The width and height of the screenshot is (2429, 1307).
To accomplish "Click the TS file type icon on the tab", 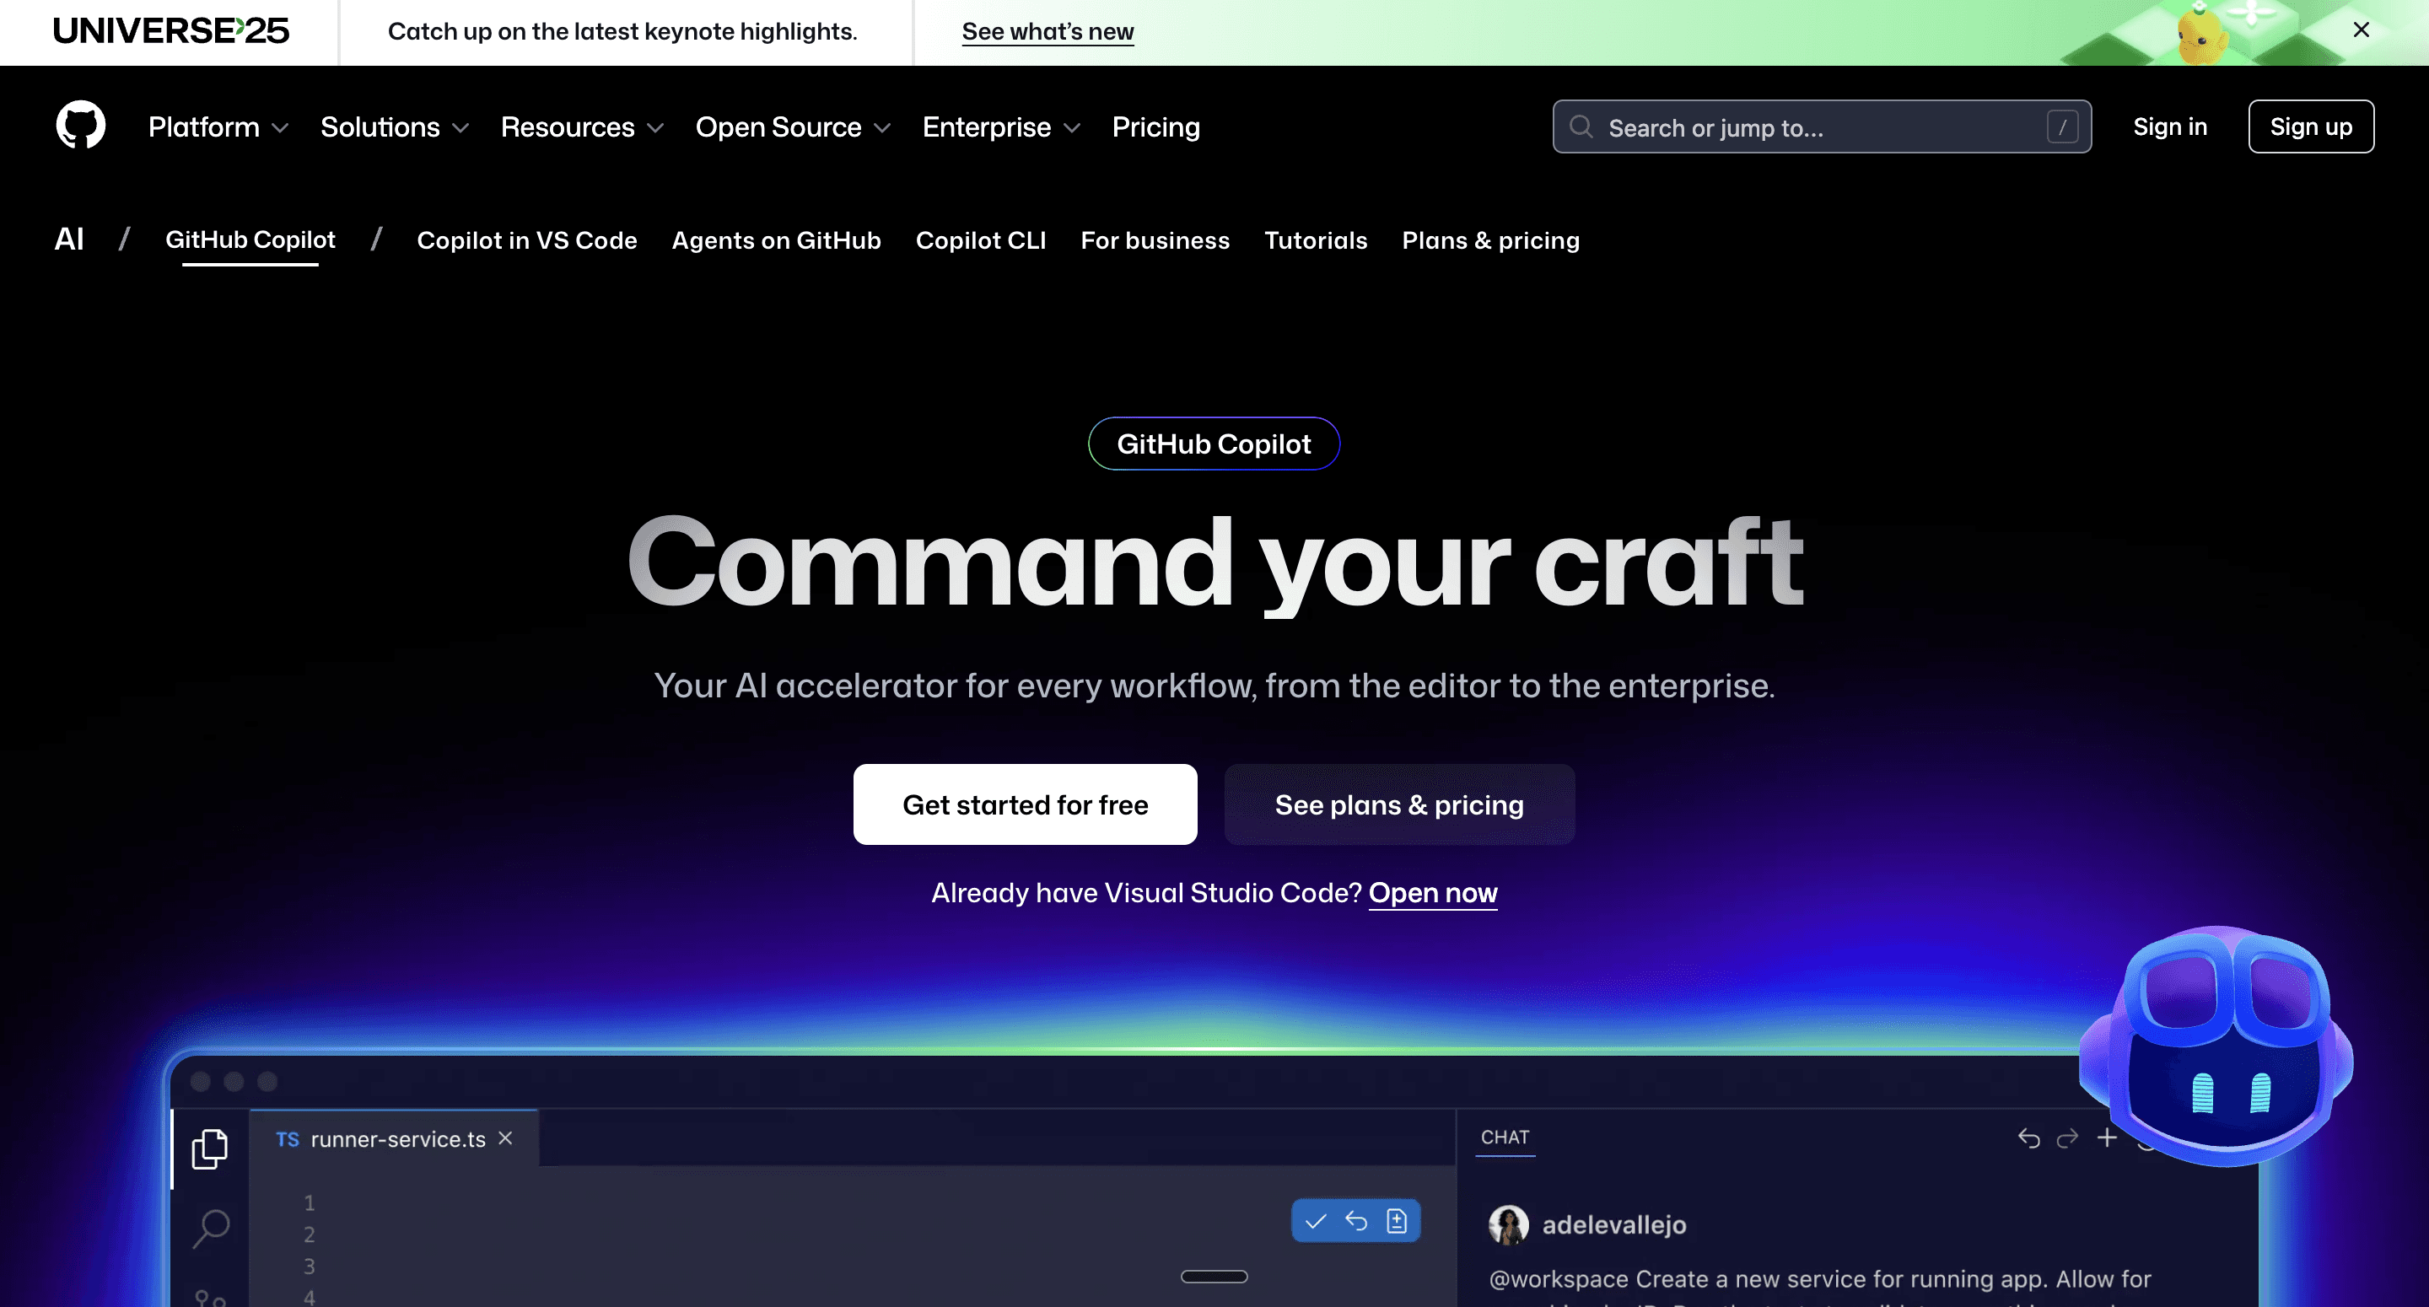I will pos(288,1139).
